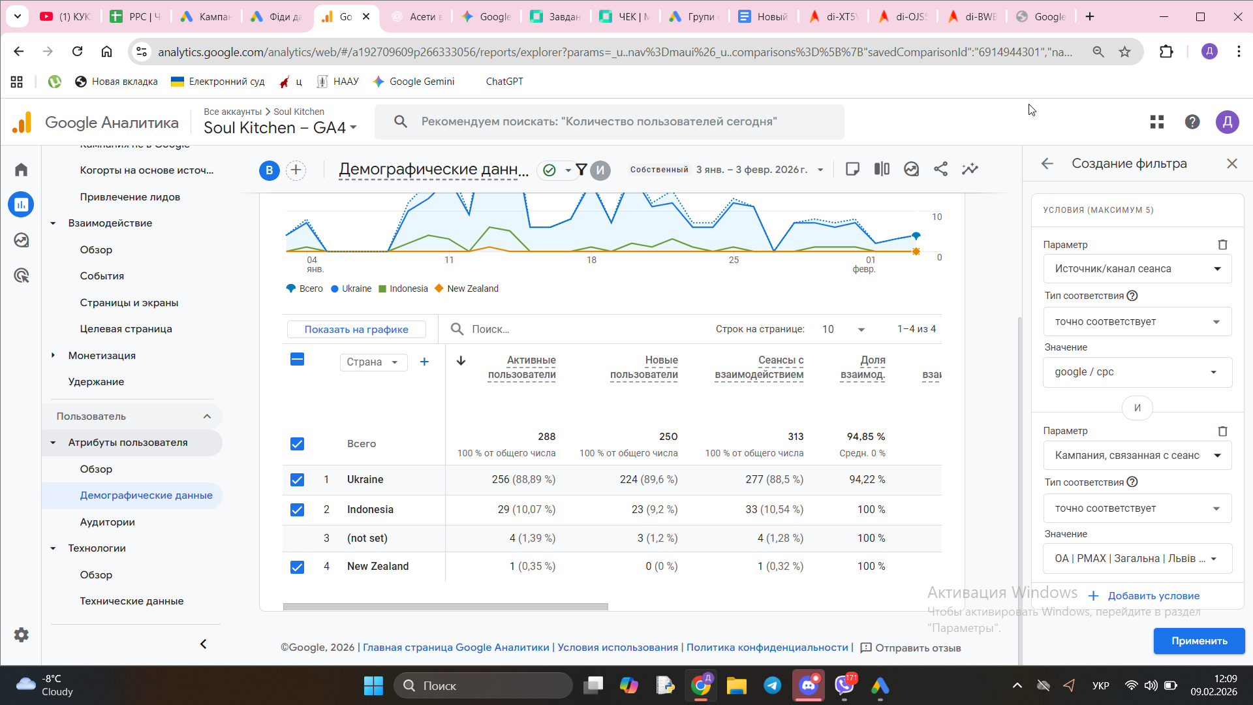Click the share report icon

[x=940, y=169]
